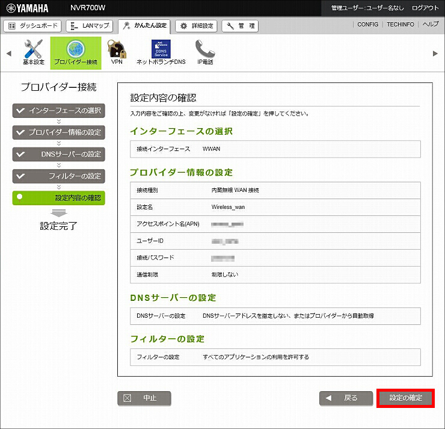
Task: Select the 設定内容の確認 step
Action: coord(59,198)
